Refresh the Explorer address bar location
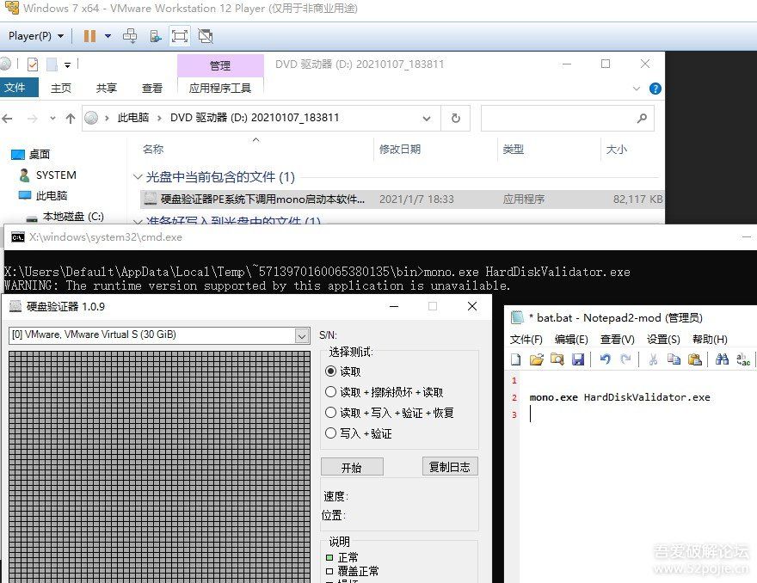Screen dimensions: 757x583 455,118
